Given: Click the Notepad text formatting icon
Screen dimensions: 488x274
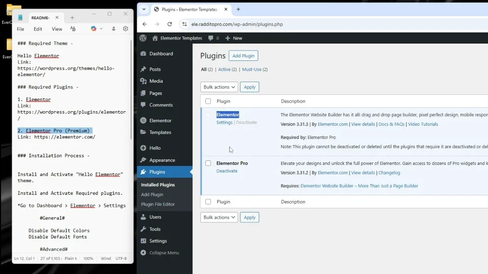Looking at the screenshot, I should (73, 28).
